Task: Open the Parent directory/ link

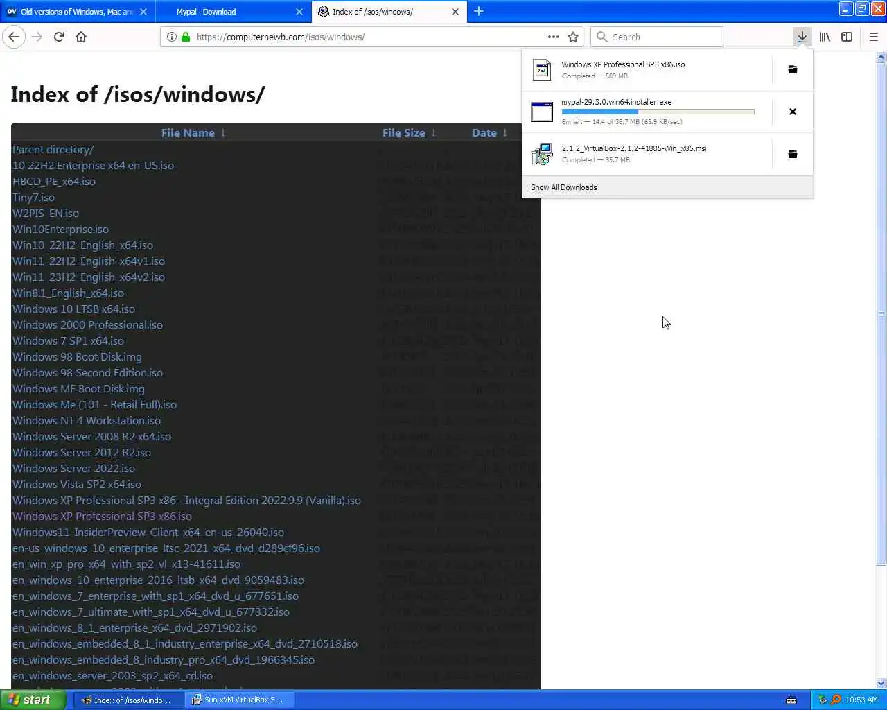Action: coord(53,149)
